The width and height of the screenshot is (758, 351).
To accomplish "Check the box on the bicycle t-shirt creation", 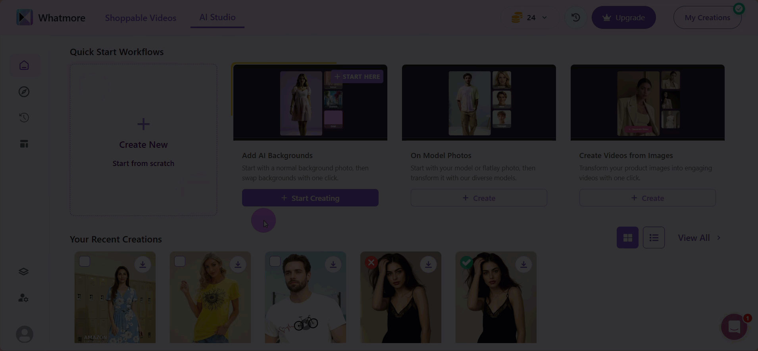I will (275, 261).
